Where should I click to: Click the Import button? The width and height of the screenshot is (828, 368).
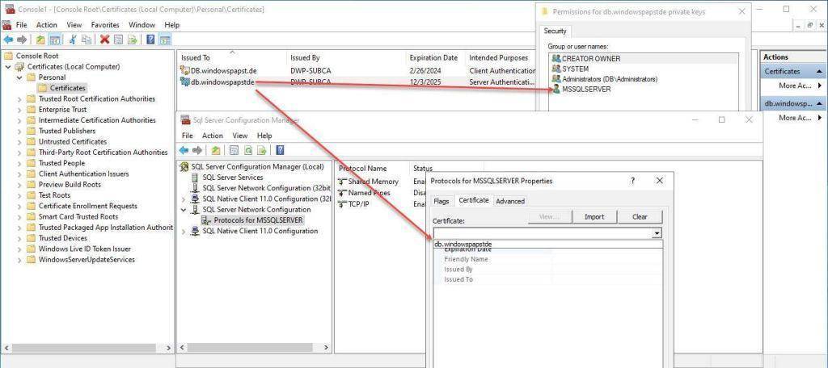pos(594,217)
